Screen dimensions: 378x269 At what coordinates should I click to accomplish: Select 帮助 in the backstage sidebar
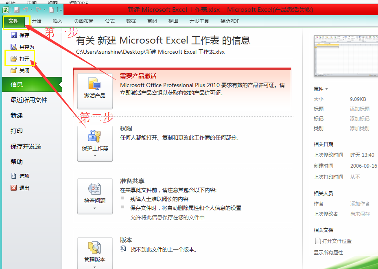(17, 162)
